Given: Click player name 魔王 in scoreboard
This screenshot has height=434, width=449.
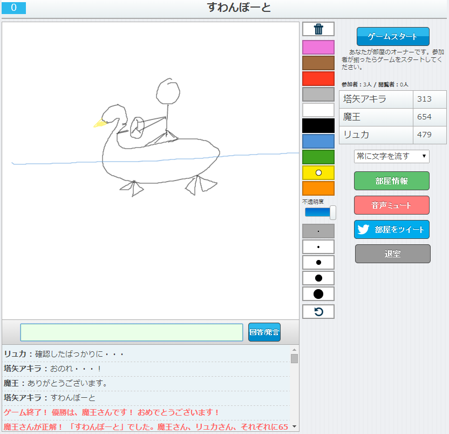Looking at the screenshot, I should tap(351, 117).
